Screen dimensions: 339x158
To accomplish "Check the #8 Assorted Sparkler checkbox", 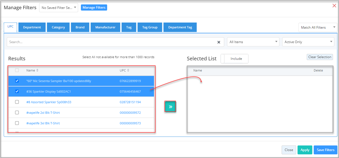I will (x=17, y=102).
